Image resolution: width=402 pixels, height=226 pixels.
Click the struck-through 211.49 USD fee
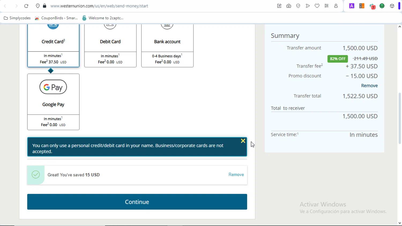(x=365, y=59)
